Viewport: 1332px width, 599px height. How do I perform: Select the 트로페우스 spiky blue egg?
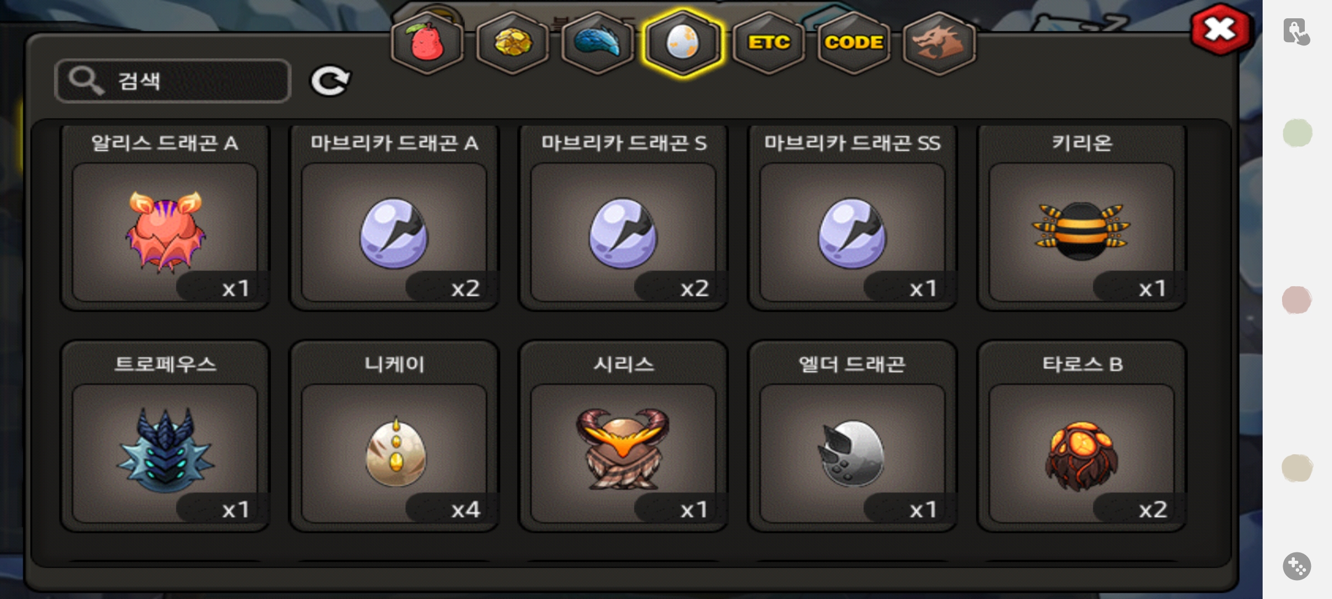(165, 436)
